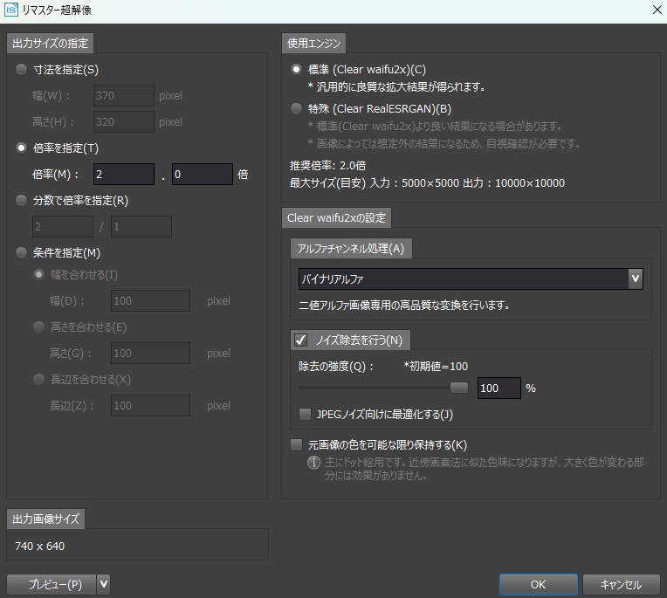The image size is (667, 598).
Task: Click the 幅(W) field showing 370
Action: [x=124, y=96]
